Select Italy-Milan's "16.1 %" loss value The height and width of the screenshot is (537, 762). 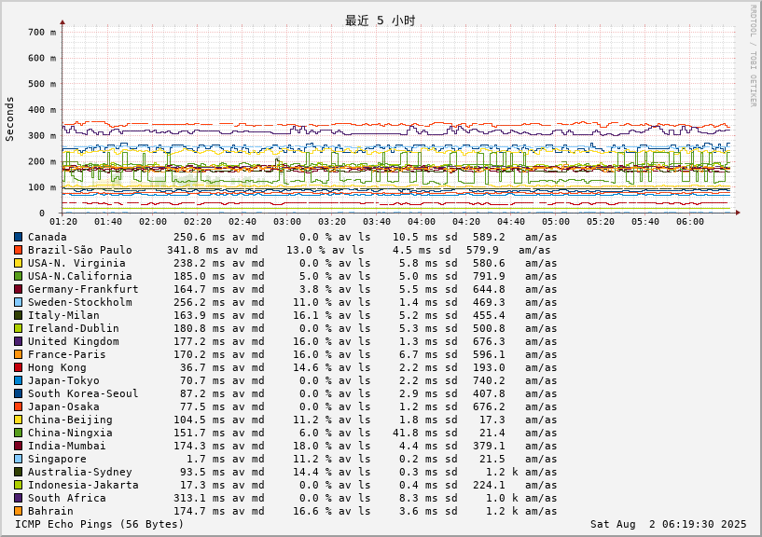click(312, 315)
